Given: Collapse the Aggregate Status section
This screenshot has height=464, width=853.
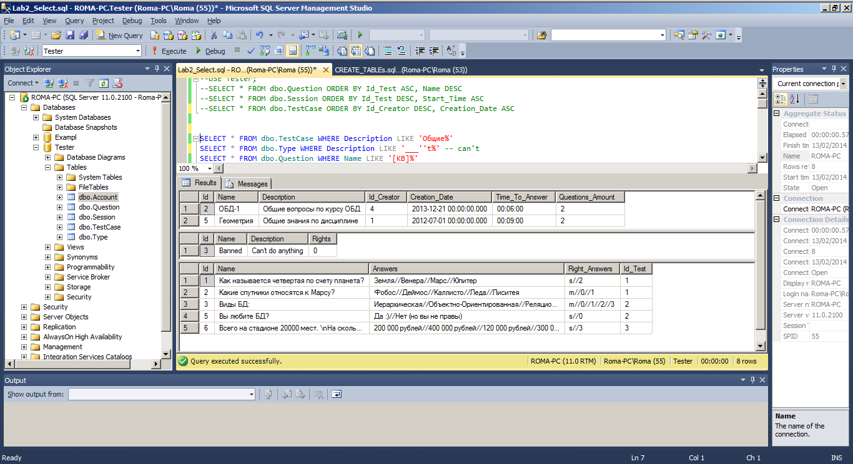Looking at the screenshot, I should click(x=777, y=114).
